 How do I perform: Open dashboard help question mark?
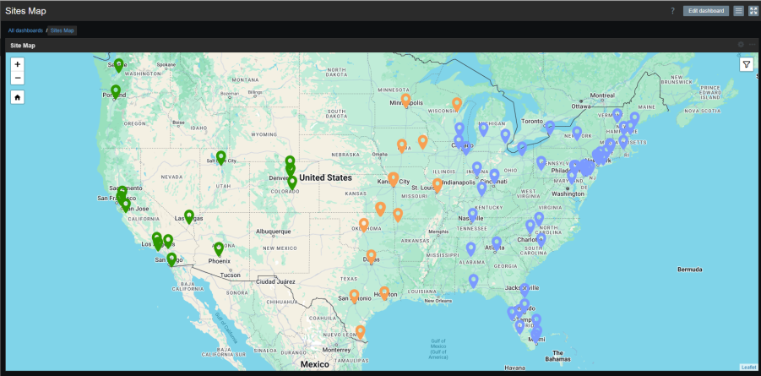click(672, 11)
